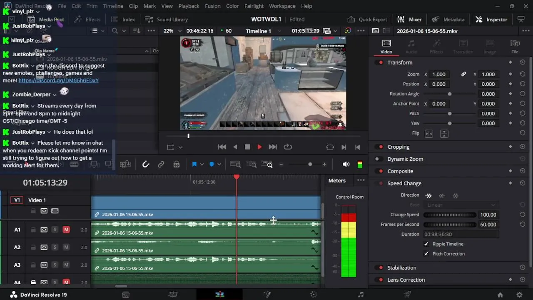
Task: Toggle the Zoom X/Y link icon
Action: coord(463,74)
